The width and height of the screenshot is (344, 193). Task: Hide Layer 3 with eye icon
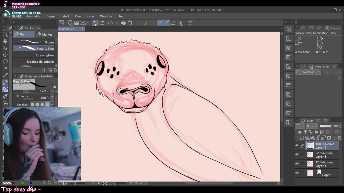coord(297,155)
